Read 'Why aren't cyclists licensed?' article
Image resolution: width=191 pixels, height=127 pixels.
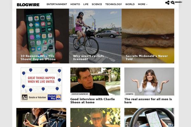88,57
